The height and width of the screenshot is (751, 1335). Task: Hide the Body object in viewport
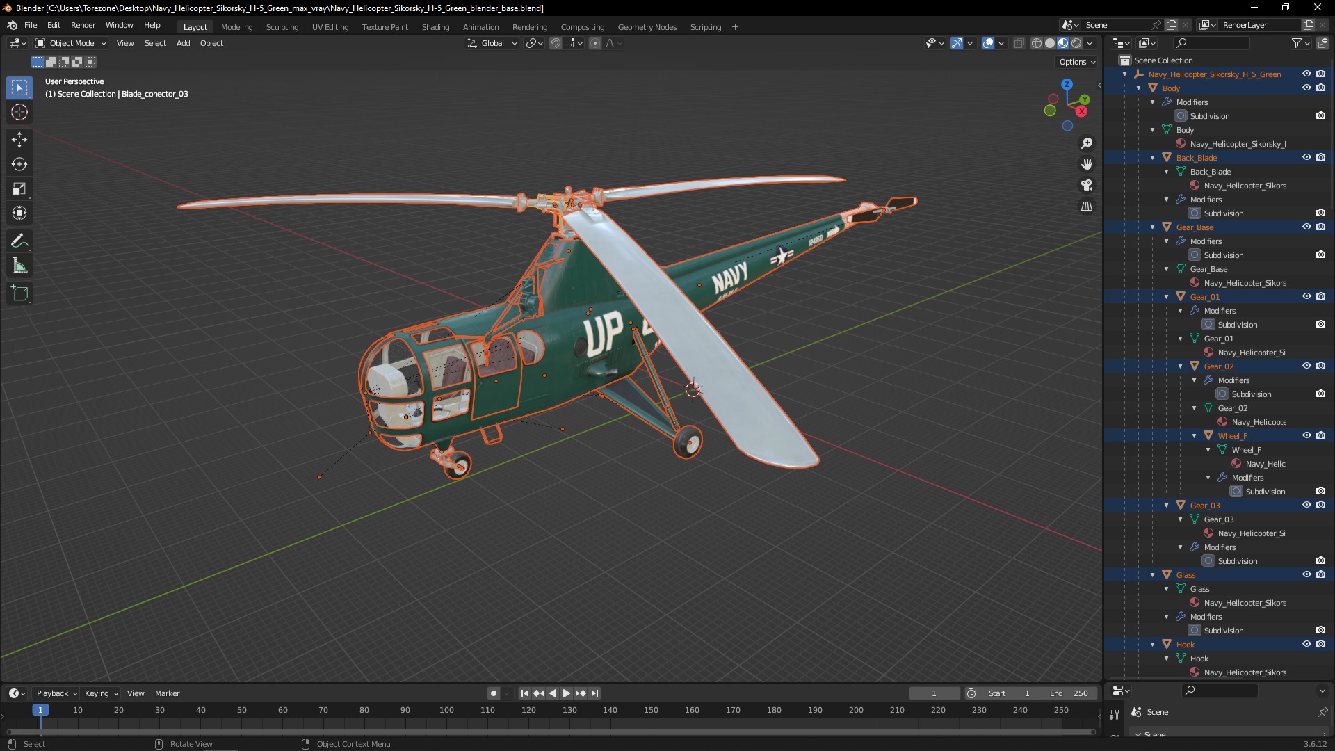coord(1306,88)
